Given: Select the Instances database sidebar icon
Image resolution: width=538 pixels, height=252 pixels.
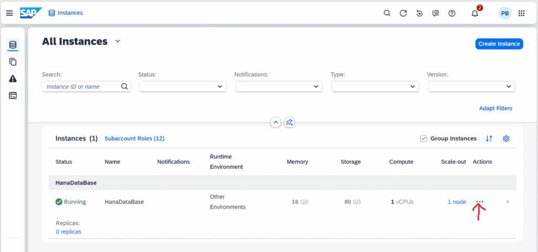Looking at the screenshot, I should (13, 45).
